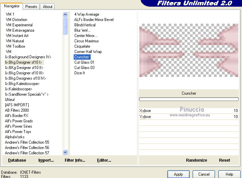Choose the Cut Glass 03 filter

[84, 68]
